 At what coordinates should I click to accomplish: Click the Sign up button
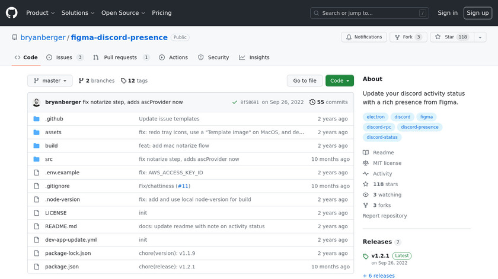(477, 13)
